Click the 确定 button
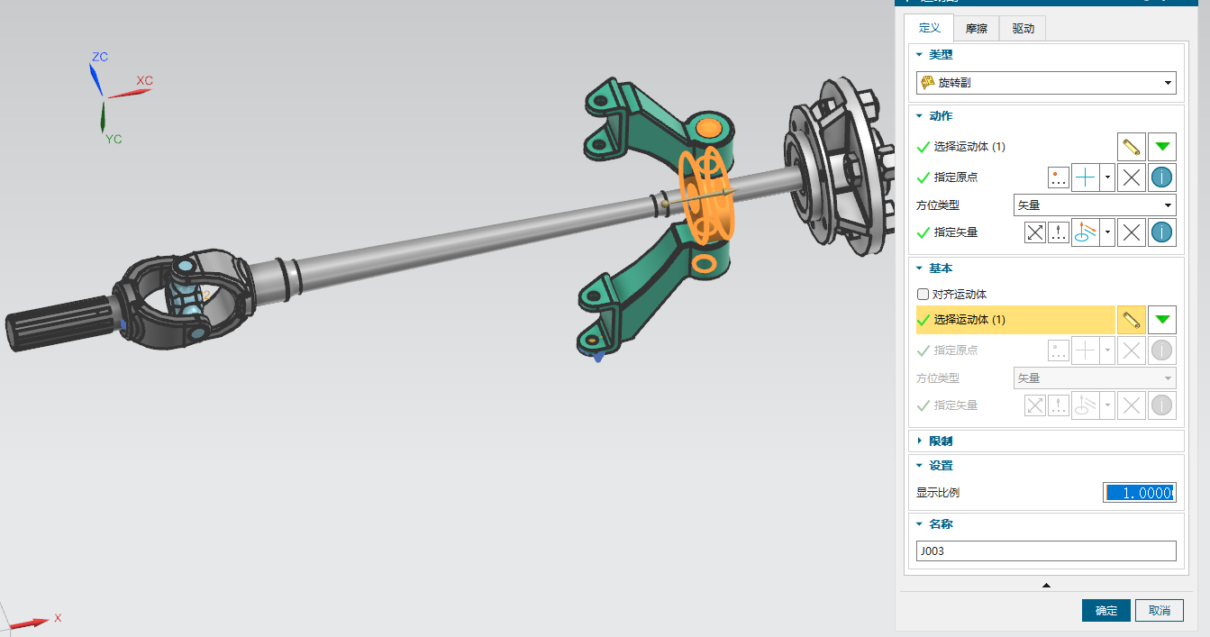Viewport: 1210px width, 637px height. [1105, 611]
